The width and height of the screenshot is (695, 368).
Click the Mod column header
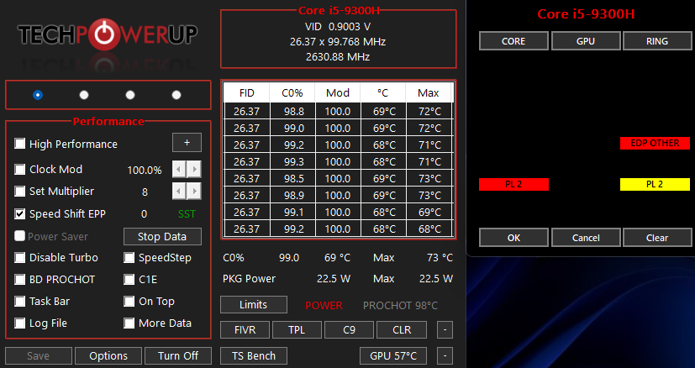tap(338, 93)
